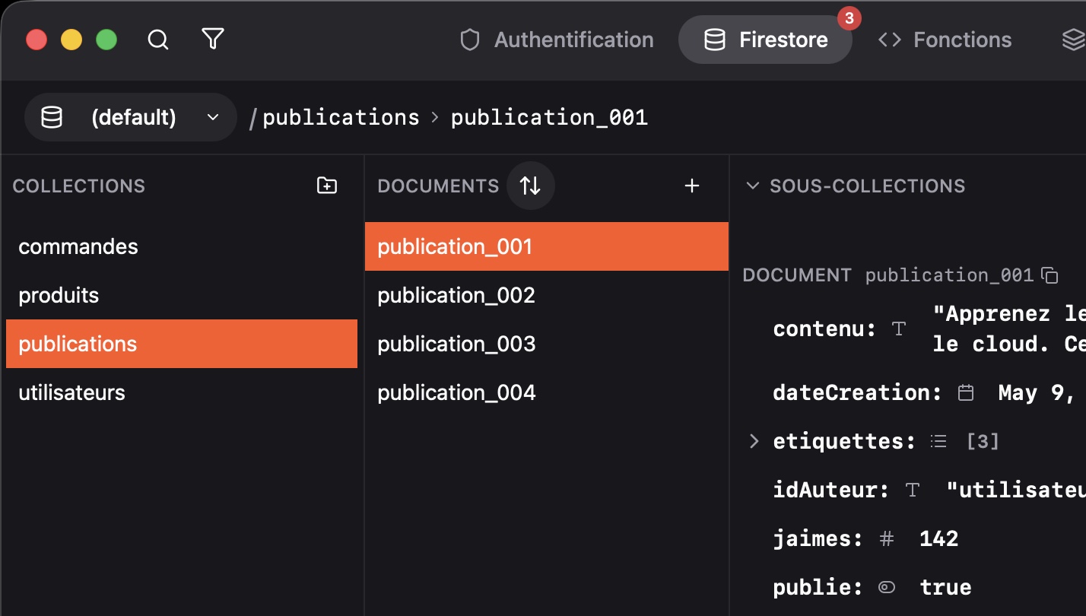
Task: Open document publication_002
Action: (547, 295)
